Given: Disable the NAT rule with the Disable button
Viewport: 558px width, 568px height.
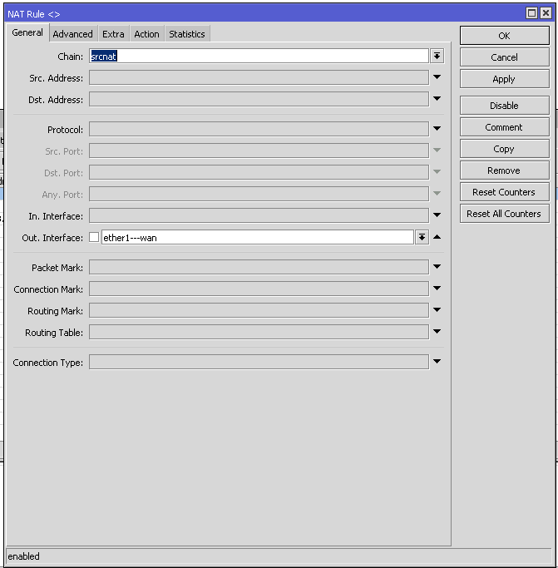Looking at the screenshot, I should point(504,106).
